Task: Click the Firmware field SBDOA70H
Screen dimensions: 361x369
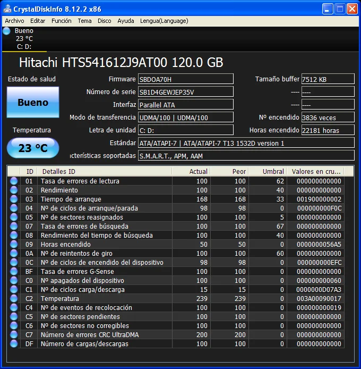Action: coord(186,79)
